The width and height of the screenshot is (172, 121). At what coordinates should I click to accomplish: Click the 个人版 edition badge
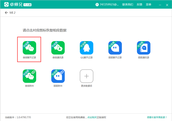click(28, 5)
